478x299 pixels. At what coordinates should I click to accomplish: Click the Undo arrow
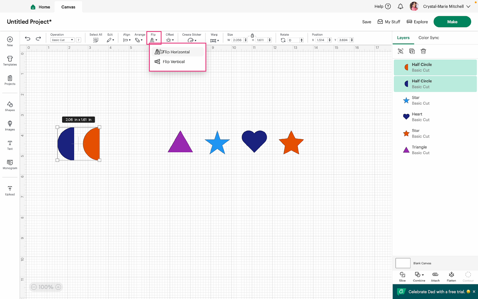(x=27, y=39)
